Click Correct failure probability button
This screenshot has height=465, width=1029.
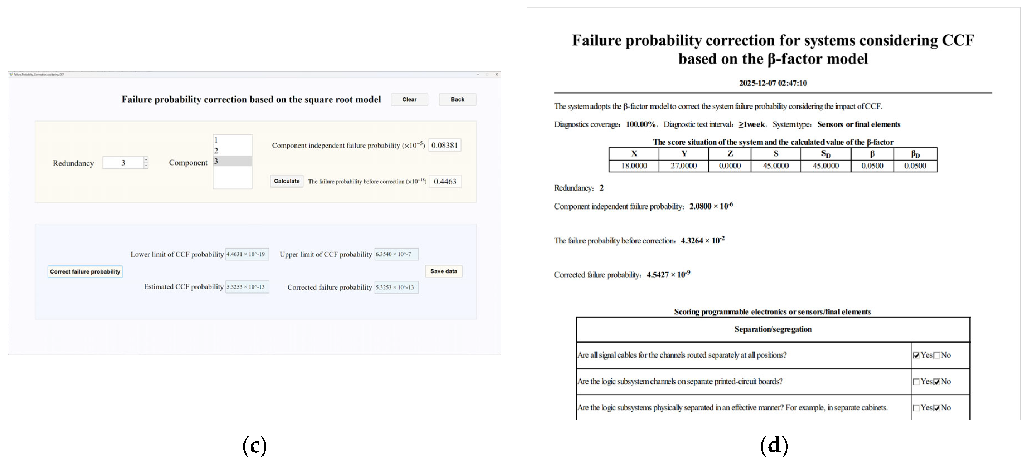[85, 272]
